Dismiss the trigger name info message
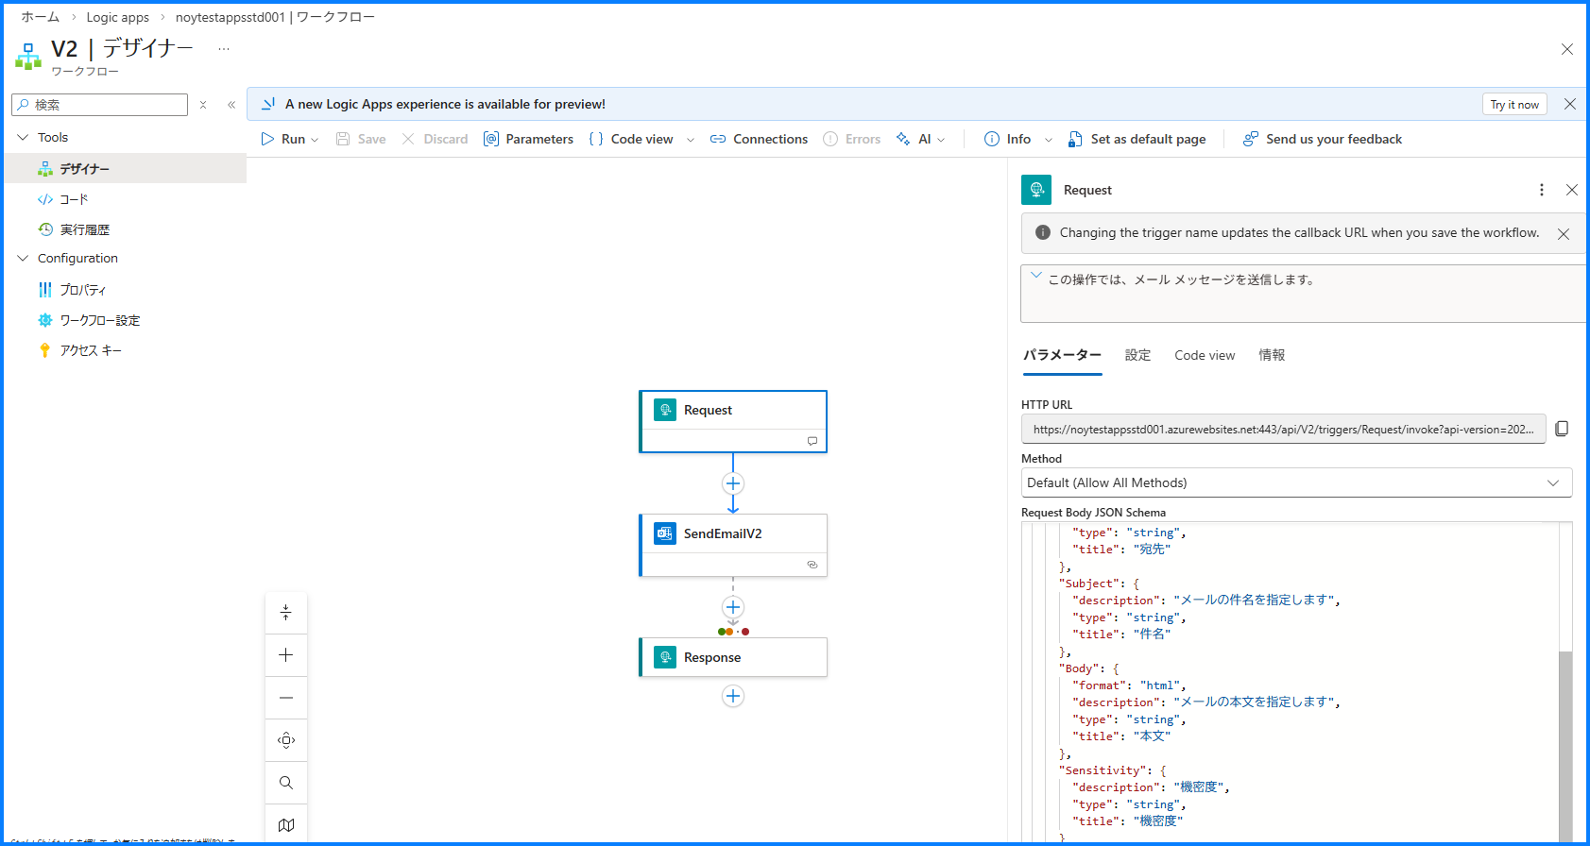Viewport: 1590px width, 846px height. pos(1564,234)
